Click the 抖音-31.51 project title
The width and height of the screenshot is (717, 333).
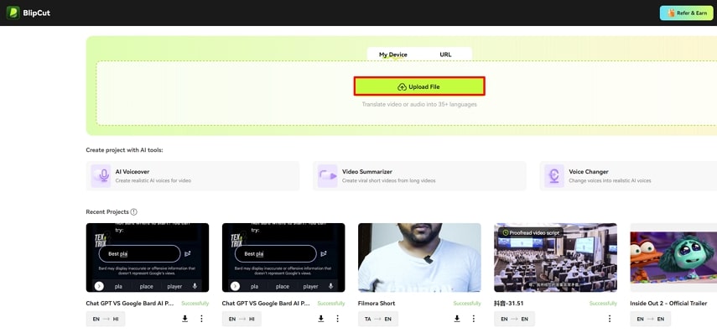[508, 304]
